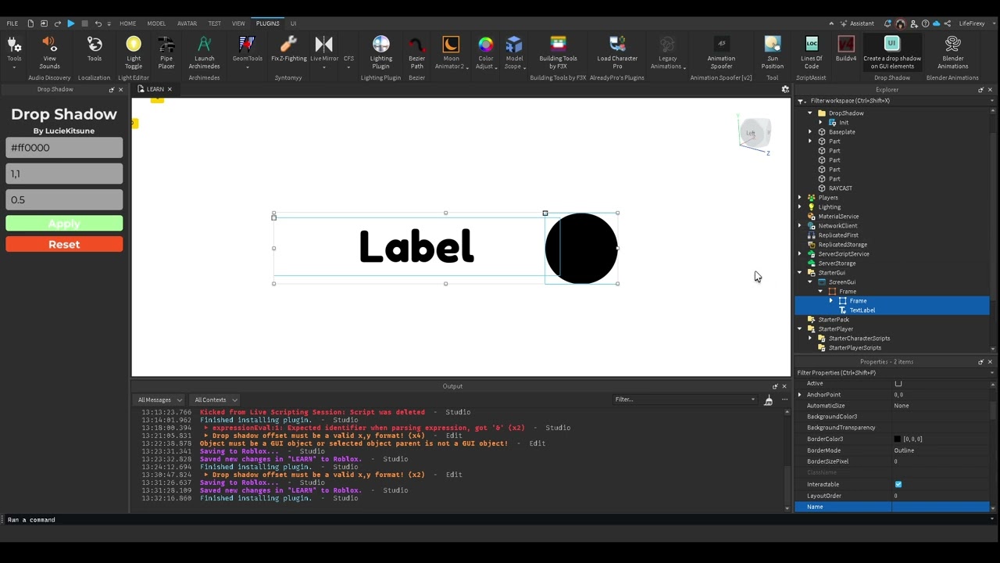Open the Animation Spoofer plugin

[721, 52]
